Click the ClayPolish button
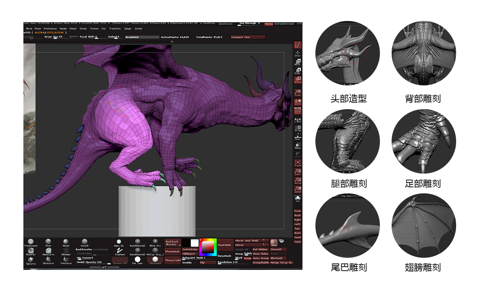This screenshot has width=488, height=290. click(x=225, y=245)
